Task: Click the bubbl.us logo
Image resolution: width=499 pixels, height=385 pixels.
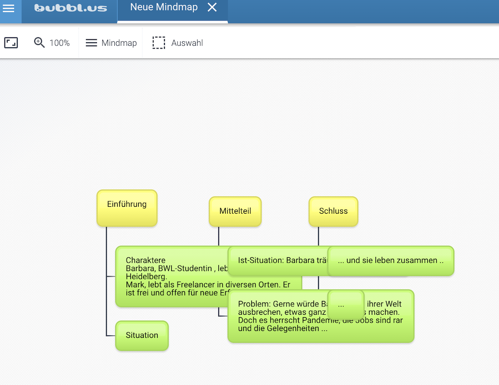Action: (x=70, y=8)
